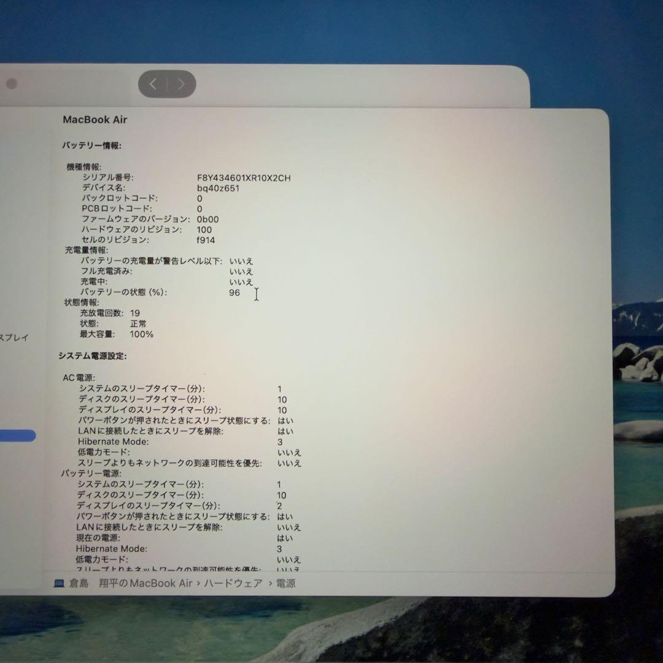663x663 pixels.
Task: Click the forward arrow in rear window toolbar
Action: point(181,83)
